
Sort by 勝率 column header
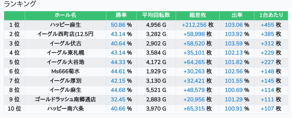(121, 15)
